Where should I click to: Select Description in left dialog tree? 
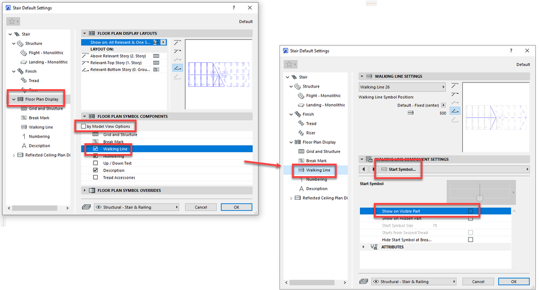[x=39, y=145]
